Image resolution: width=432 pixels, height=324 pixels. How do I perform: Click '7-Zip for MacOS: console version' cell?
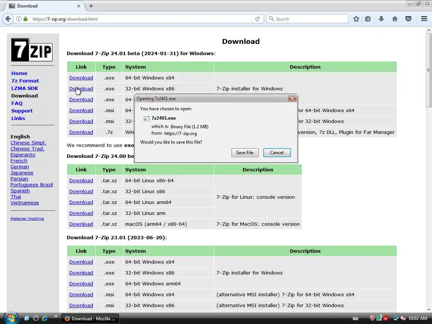pyautogui.click(x=258, y=224)
